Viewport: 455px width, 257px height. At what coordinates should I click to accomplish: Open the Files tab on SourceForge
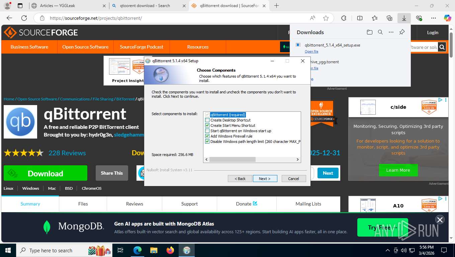[x=83, y=204]
